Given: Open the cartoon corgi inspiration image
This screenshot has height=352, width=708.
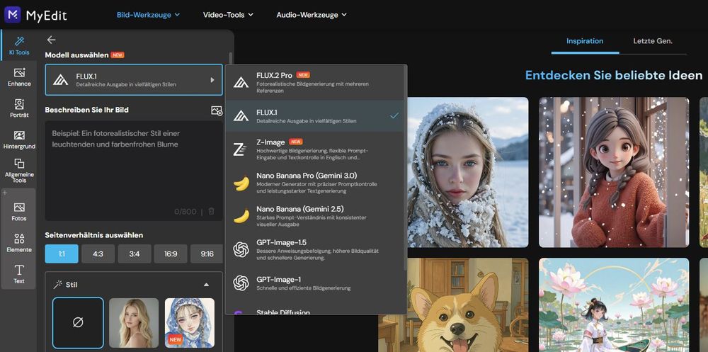Looking at the screenshot, I should (453, 305).
